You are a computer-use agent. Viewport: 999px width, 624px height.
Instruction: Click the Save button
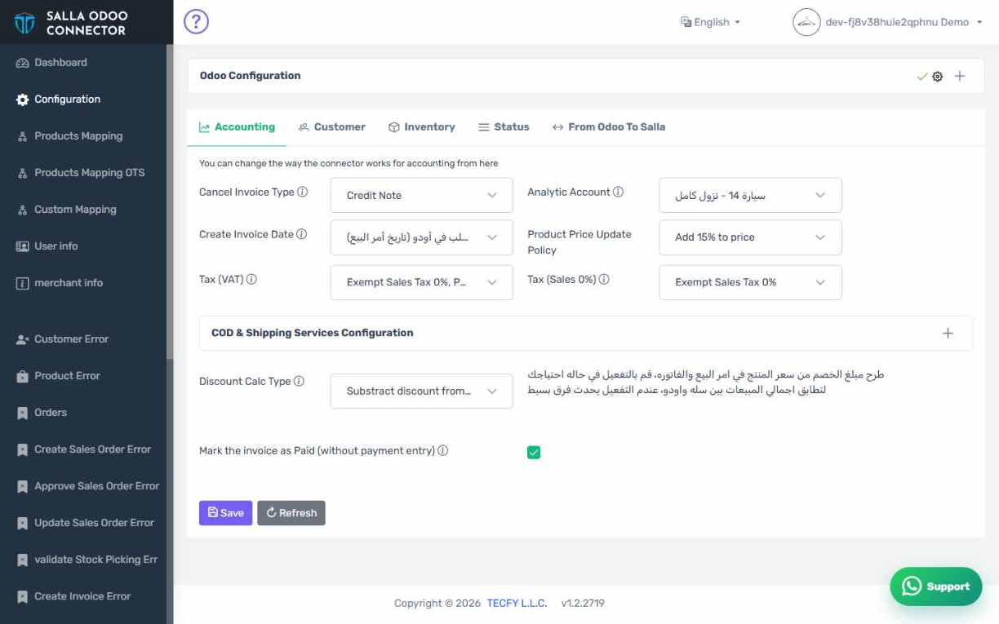226,513
